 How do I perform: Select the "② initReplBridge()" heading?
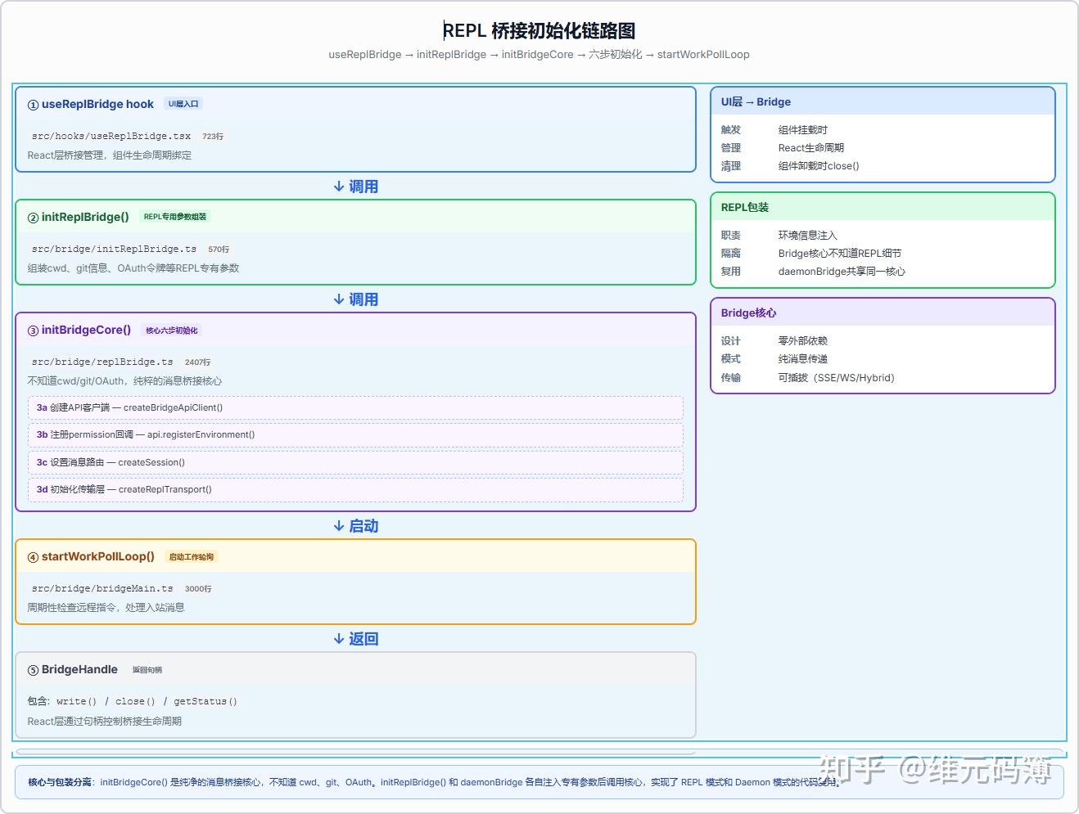click(x=79, y=217)
